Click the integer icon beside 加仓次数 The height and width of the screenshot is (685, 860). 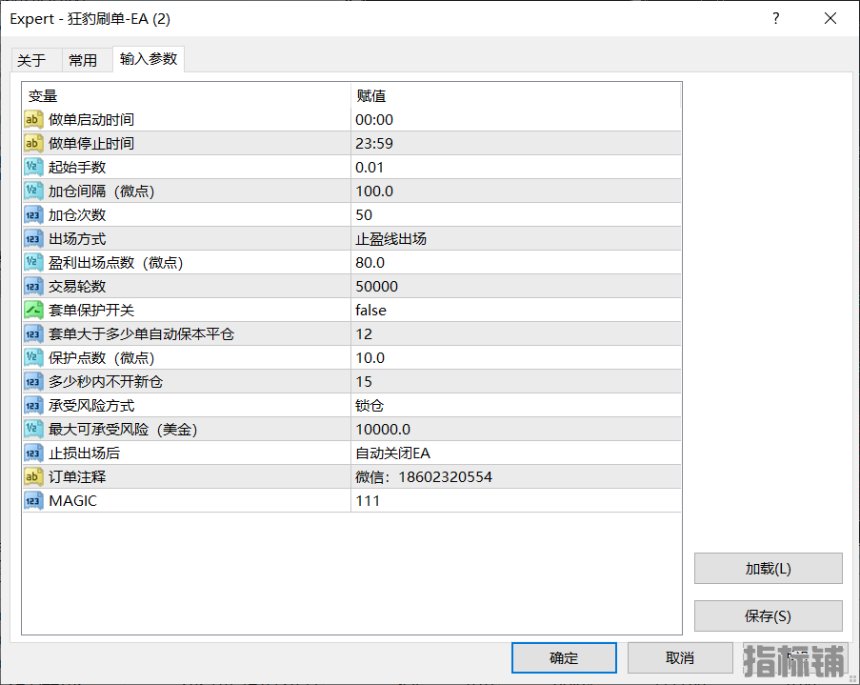(x=33, y=214)
